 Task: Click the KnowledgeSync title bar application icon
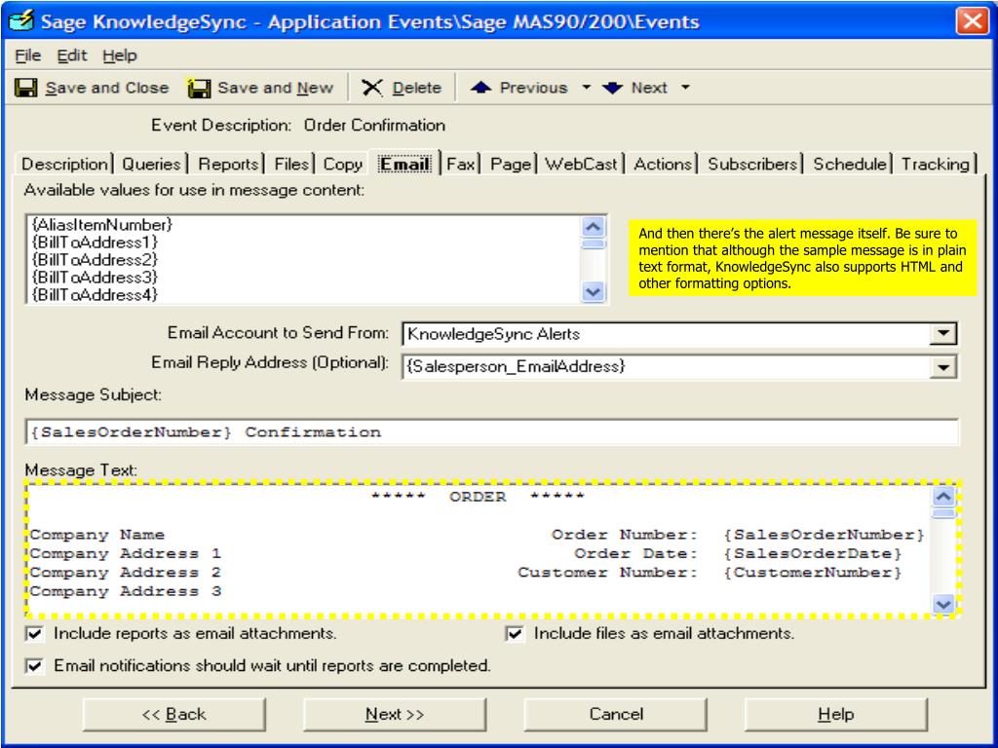pyautogui.click(x=21, y=20)
